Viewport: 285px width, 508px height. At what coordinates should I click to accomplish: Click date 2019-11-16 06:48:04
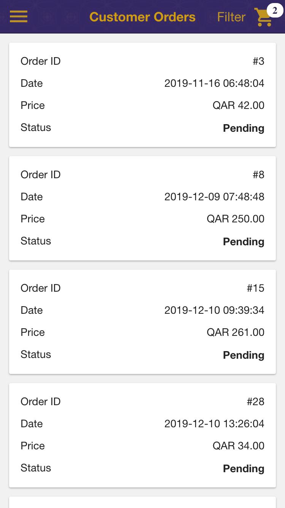pos(214,83)
